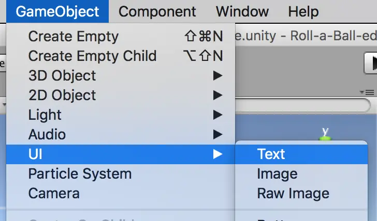
Task: Click the search field in Unity panel
Action: click(x=303, y=105)
